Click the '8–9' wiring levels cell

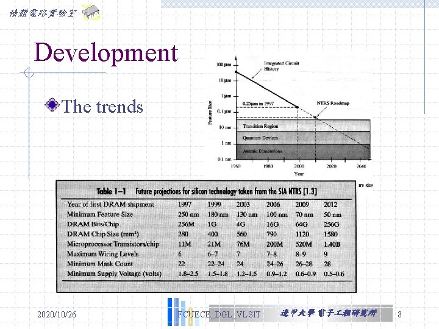[x=301, y=254]
